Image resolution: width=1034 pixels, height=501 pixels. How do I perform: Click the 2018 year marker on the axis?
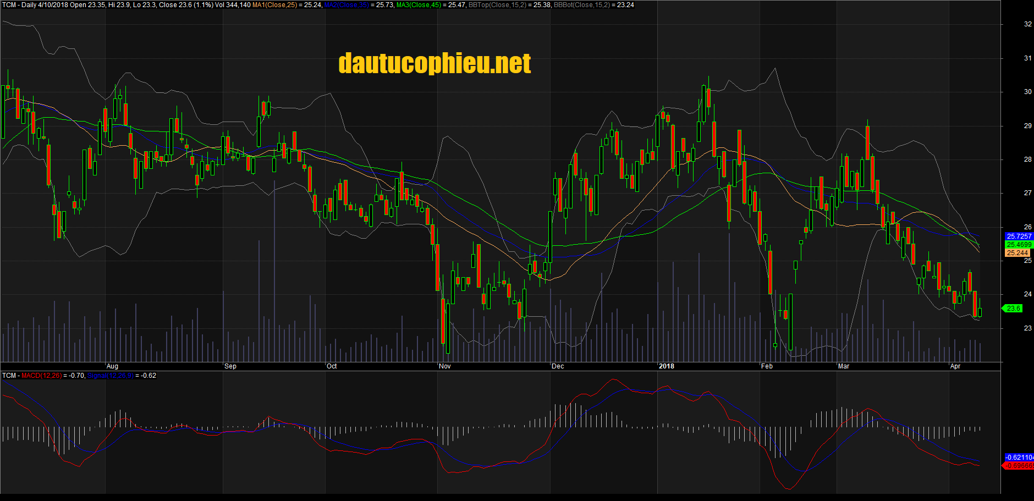tap(667, 366)
